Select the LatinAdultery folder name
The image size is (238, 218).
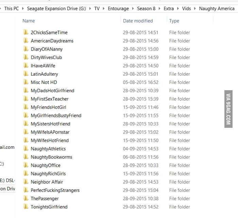click(x=44, y=74)
